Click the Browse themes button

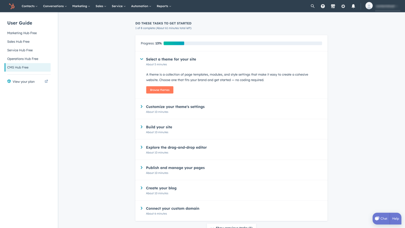[160, 90]
